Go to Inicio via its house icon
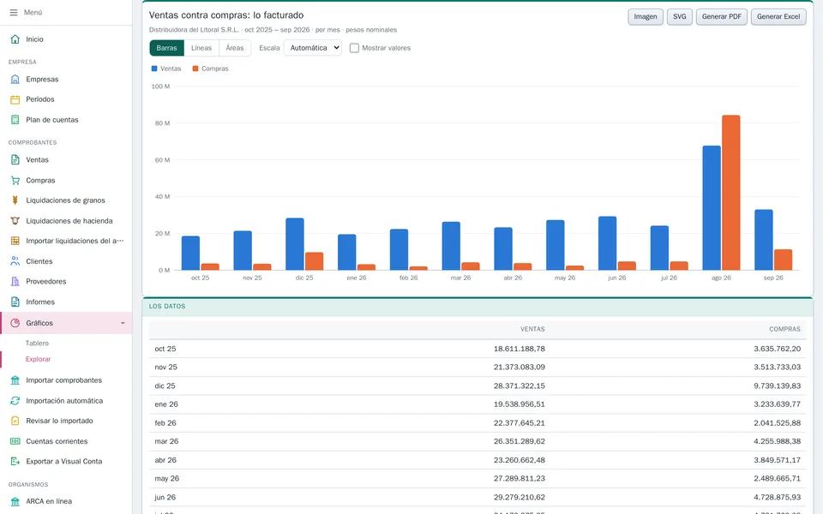Viewport: 823px width, 514px height. coord(15,39)
